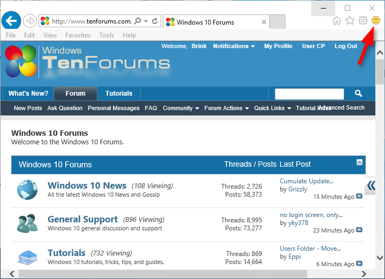Expand the sidebar with double-chevron button
This screenshot has width=385, height=279.
coord(371,185)
